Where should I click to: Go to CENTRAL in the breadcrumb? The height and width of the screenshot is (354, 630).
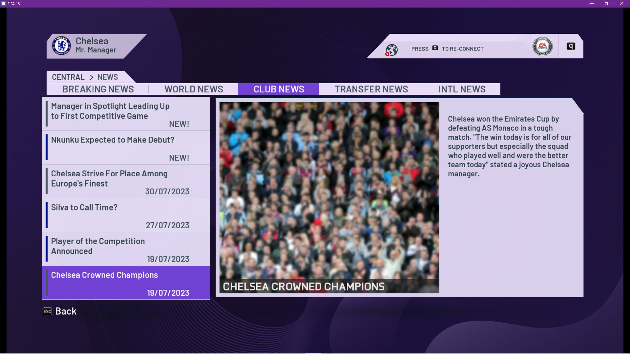tap(68, 77)
